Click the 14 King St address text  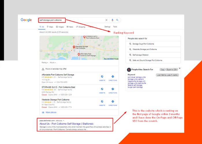pyautogui.click(x=46, y=80)
